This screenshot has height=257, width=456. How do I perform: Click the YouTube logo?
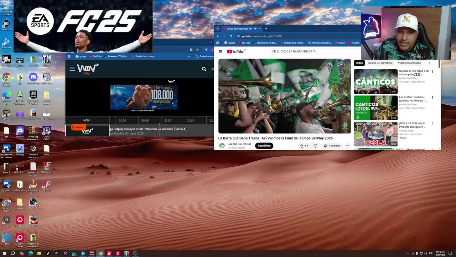click(235, 51)
